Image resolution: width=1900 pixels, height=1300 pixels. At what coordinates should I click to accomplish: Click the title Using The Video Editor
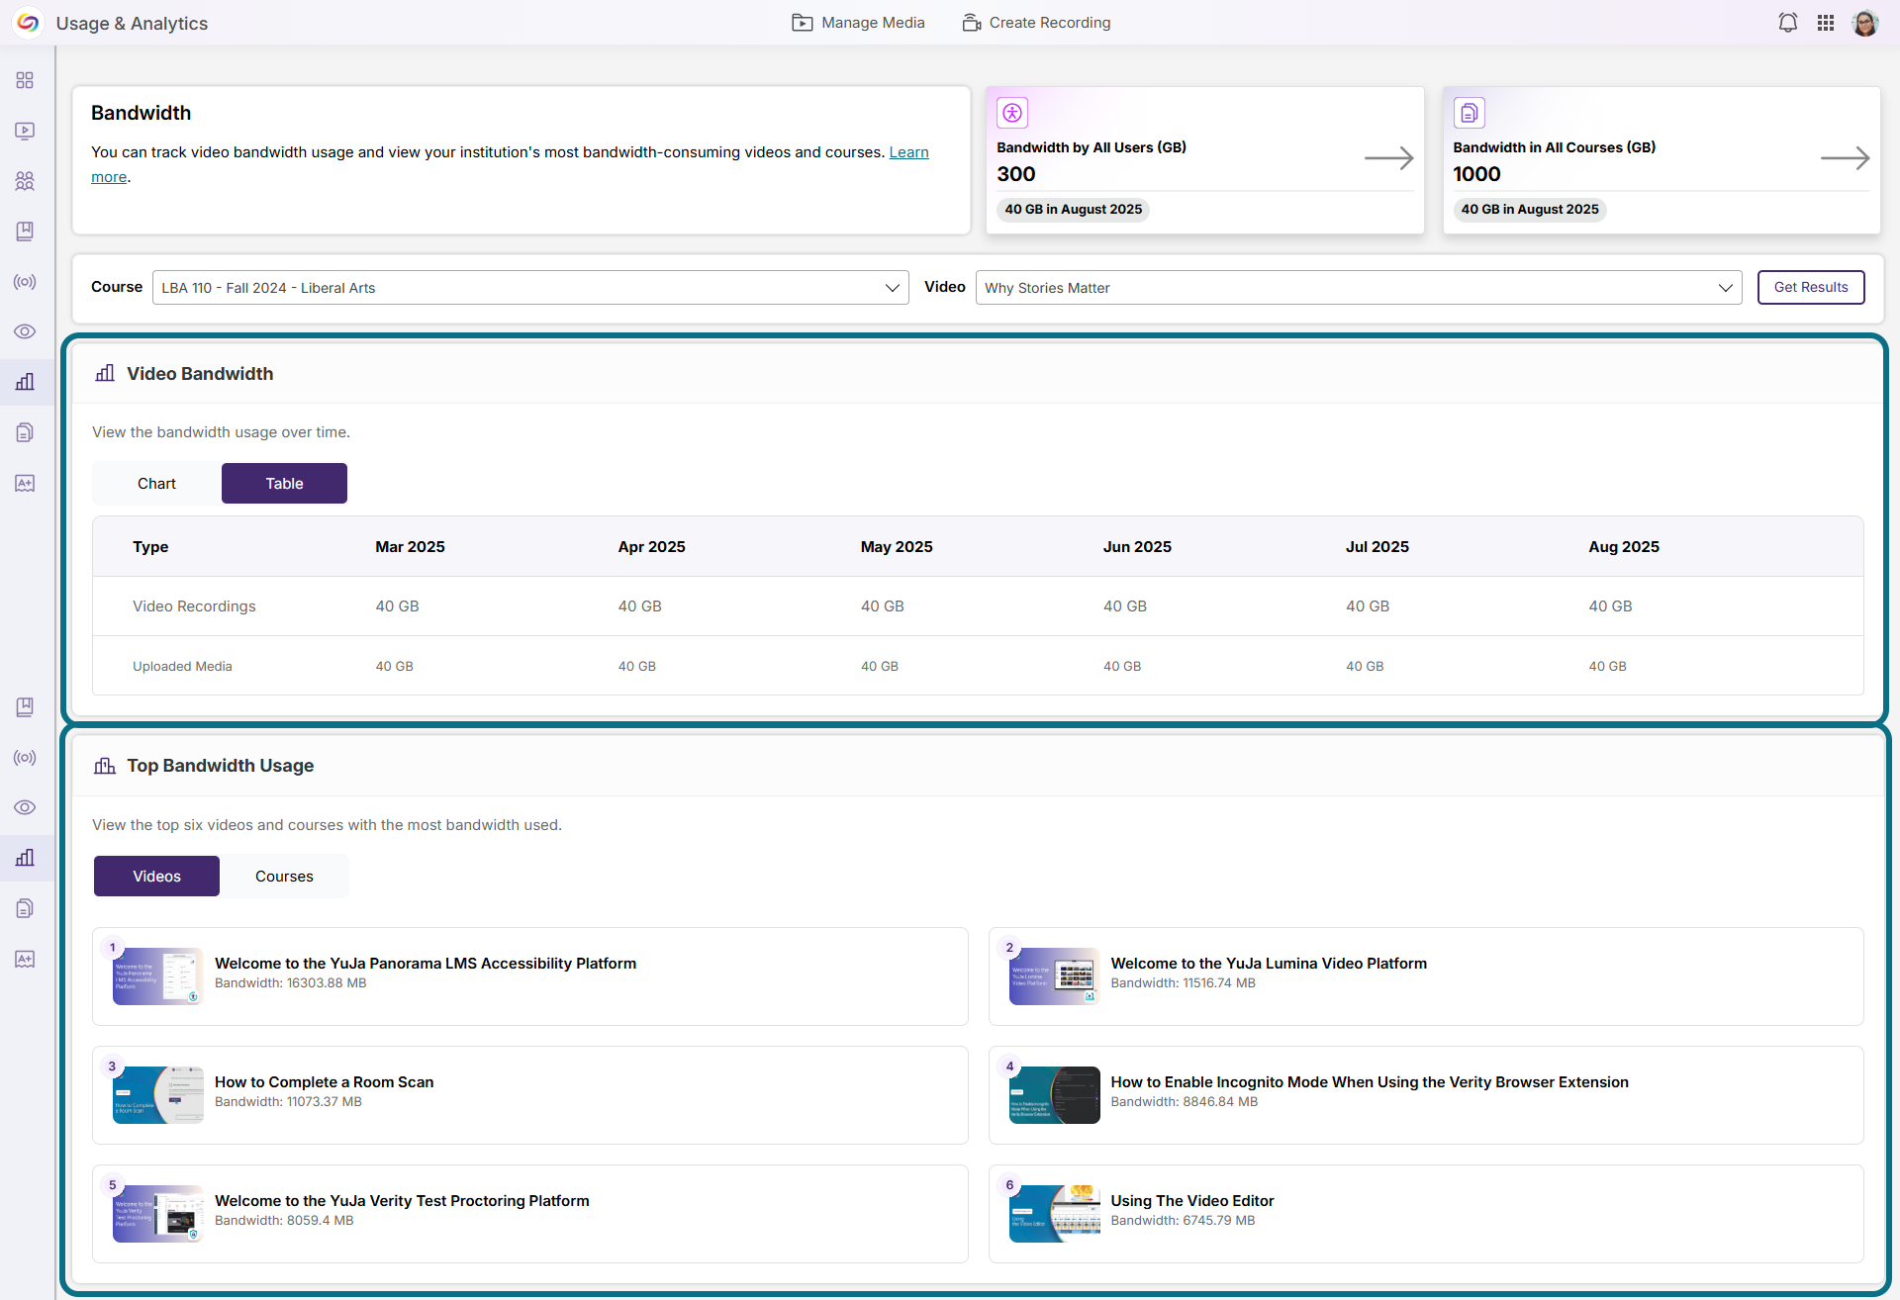1192,1201
